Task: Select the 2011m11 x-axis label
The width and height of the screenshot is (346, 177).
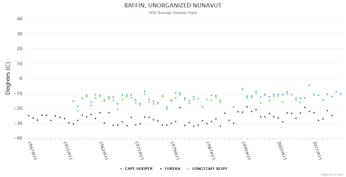Action: [317, 150]
